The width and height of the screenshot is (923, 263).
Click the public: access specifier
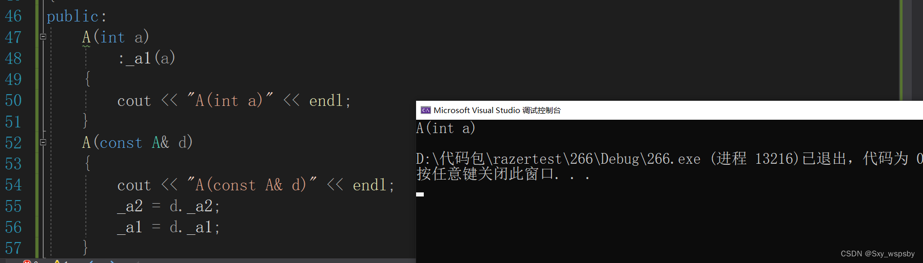click(76, 16)
